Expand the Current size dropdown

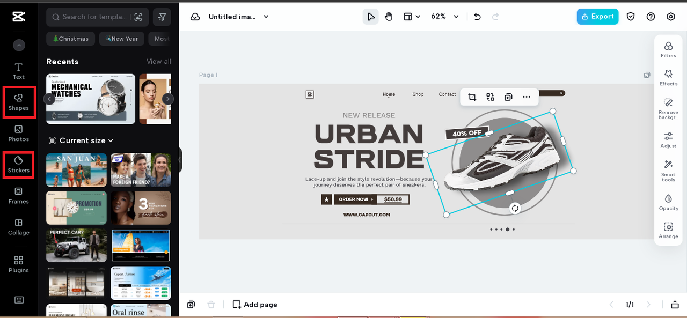point(81,140)
